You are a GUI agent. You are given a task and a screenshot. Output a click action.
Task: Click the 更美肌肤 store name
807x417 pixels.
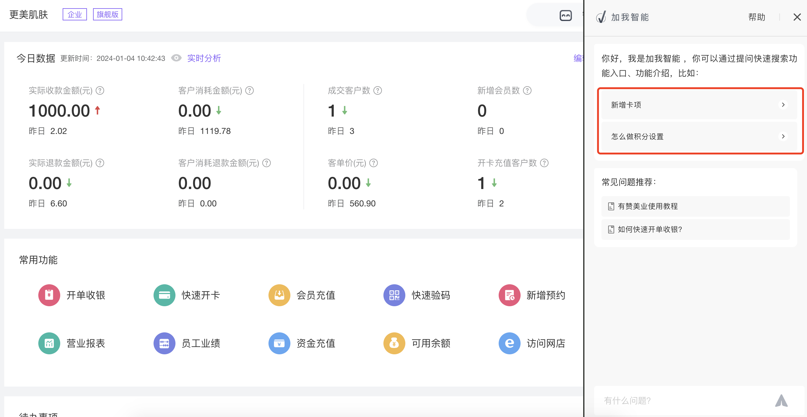(29, 14)
